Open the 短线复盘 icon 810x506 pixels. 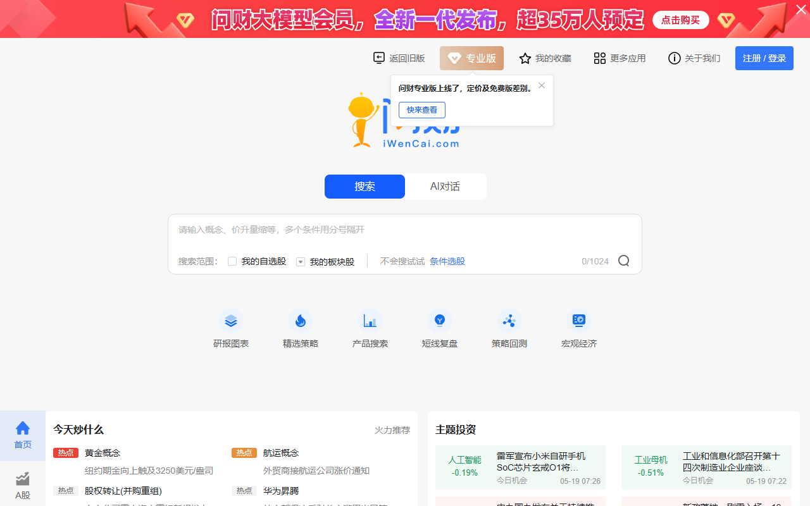pos(440,321)
